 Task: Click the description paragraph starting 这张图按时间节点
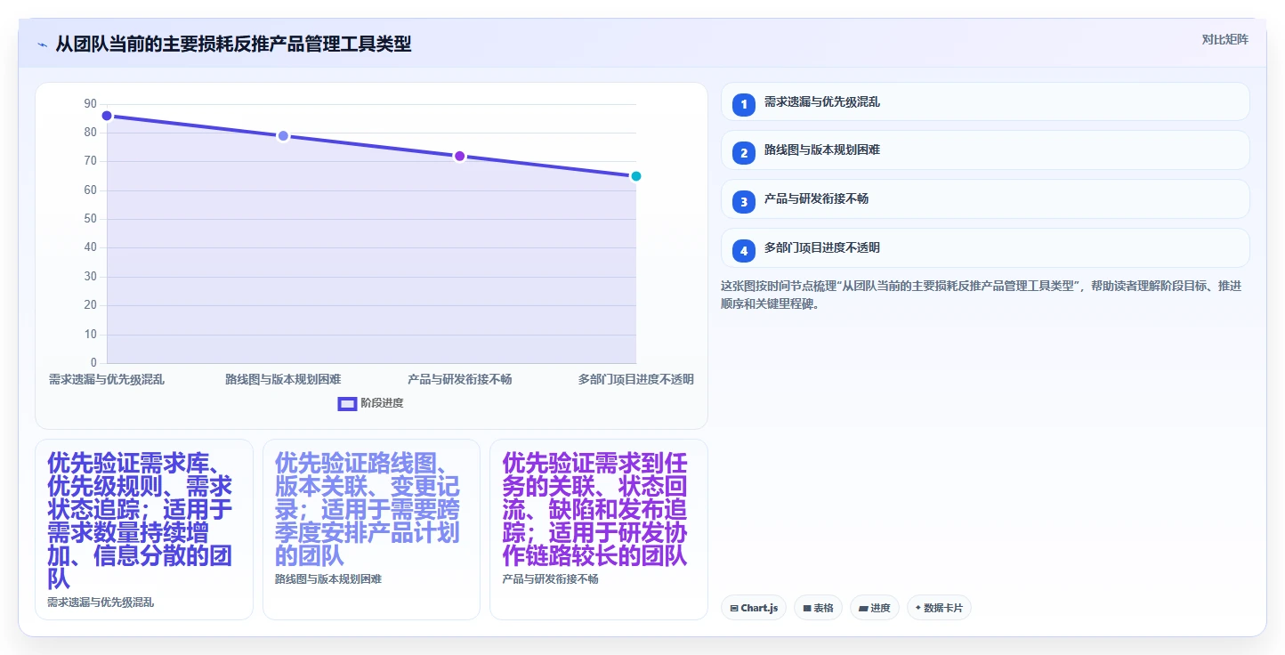point(982,295)
